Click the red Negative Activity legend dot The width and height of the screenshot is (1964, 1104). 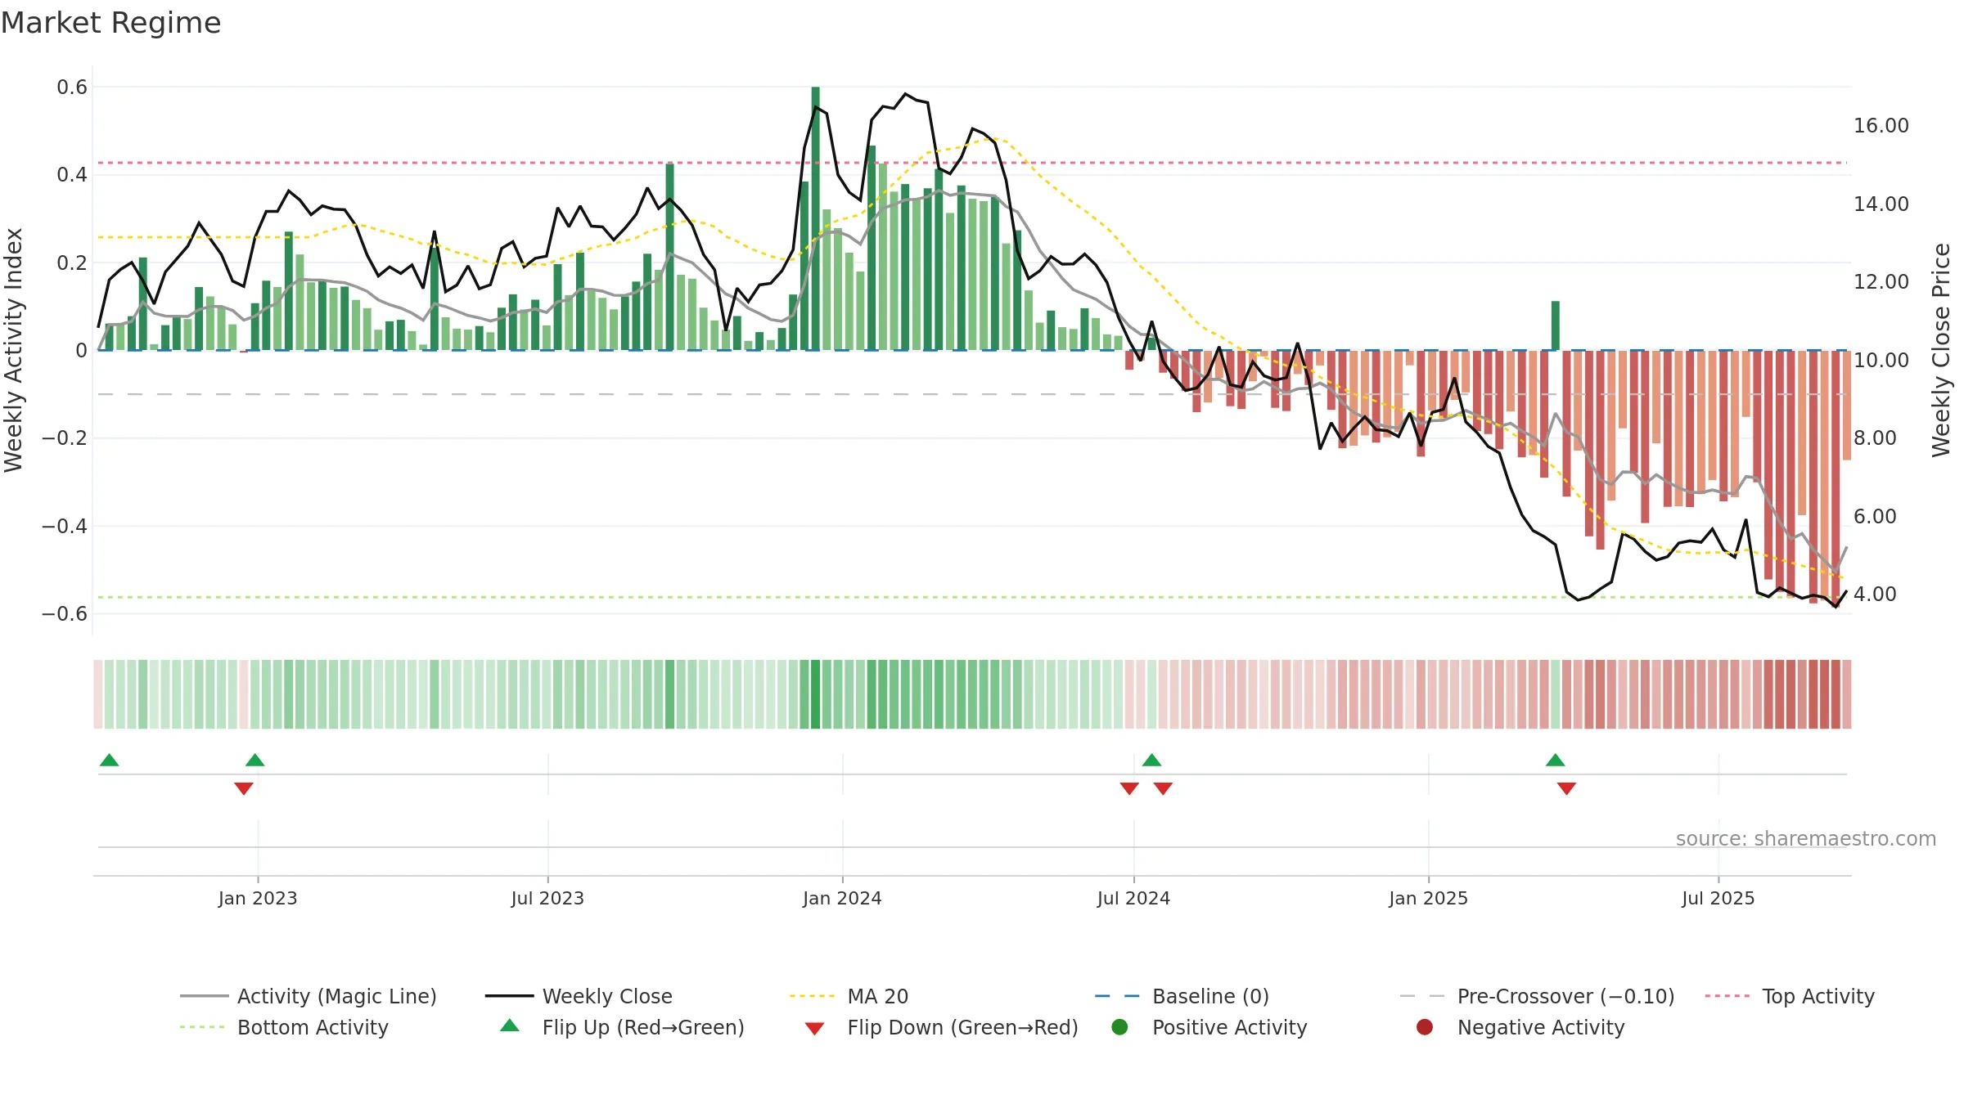coord(1425,1027)
